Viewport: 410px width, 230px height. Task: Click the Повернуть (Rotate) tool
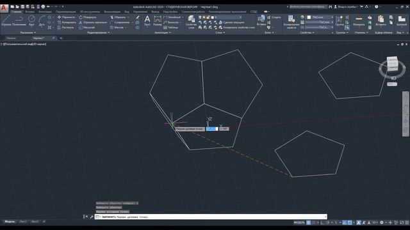coord(88,17)
